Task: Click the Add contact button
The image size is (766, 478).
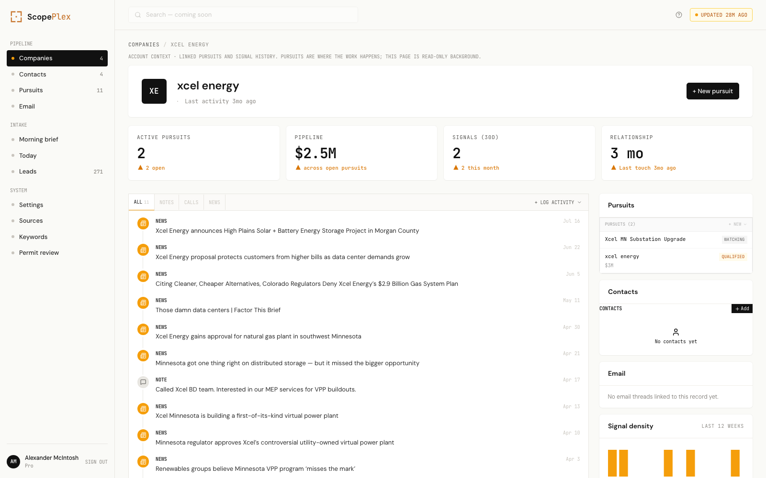Action: click(742, 309)
